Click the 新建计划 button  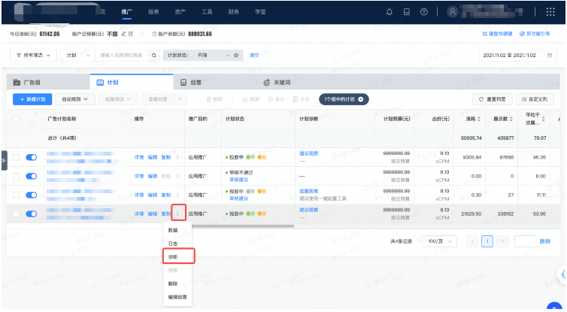pos(32,99)
